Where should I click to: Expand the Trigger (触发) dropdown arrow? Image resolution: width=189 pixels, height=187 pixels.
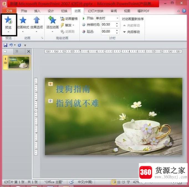click(73, 25)
